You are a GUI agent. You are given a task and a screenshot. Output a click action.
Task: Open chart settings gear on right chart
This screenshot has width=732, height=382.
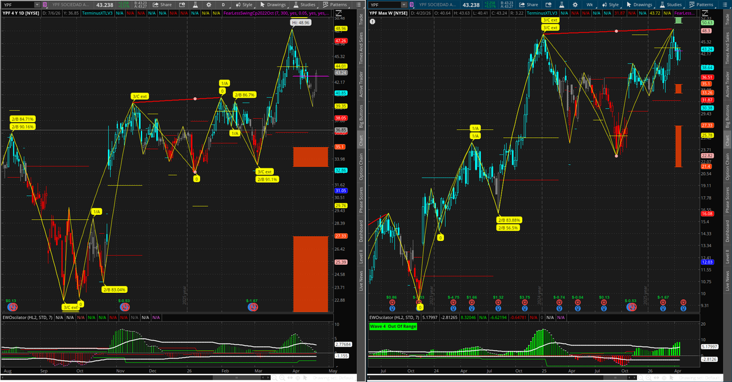click(x=575, y=5)
